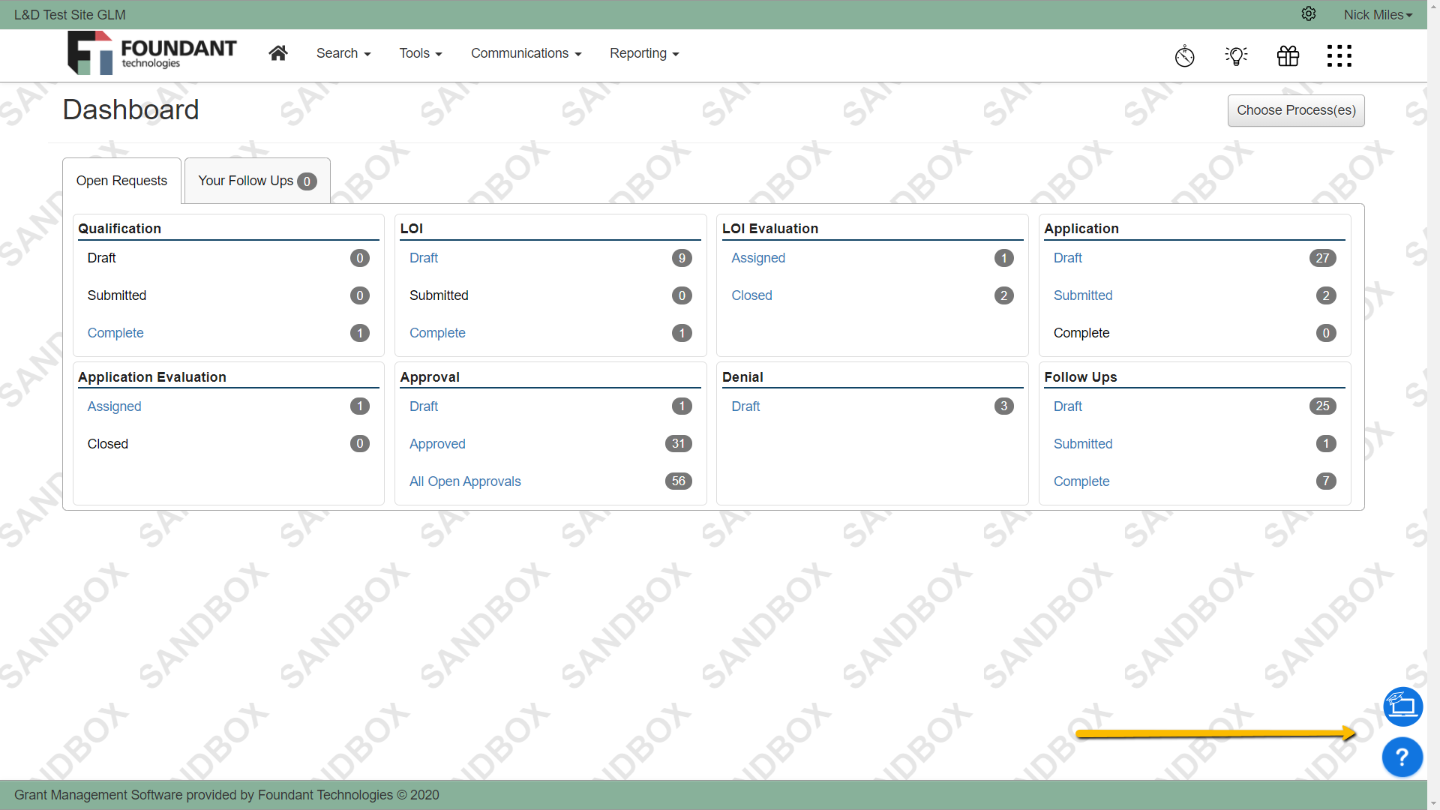The width and height of the screenshot is (1440, 810).
Task: Open Application Draft requests
Action: point(1068,258)
